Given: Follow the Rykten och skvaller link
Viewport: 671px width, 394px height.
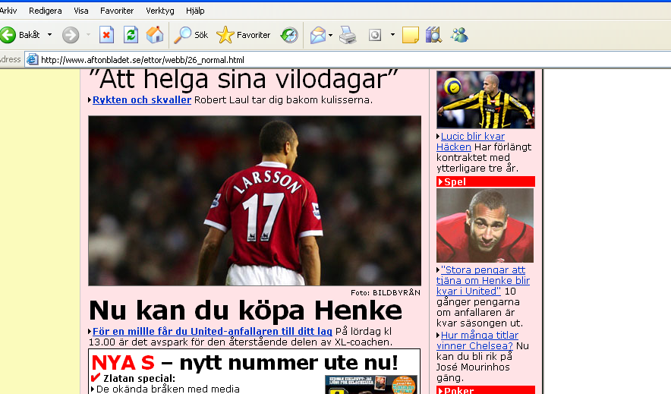Looking at the screenshot, I should click(x=142, y=99).
